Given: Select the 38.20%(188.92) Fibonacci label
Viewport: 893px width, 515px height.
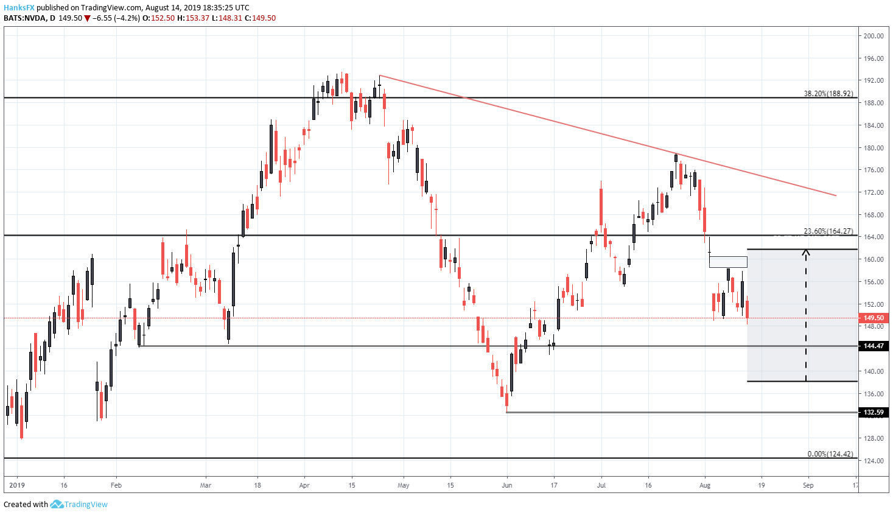Looking at the screenshot, I should click(x=828, y=94).
